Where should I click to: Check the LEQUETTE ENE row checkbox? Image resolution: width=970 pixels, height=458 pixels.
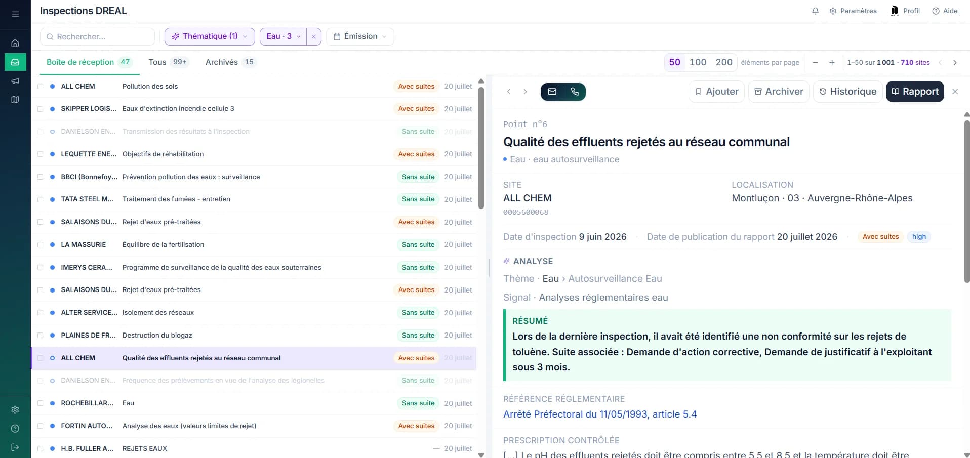point(41,154)
